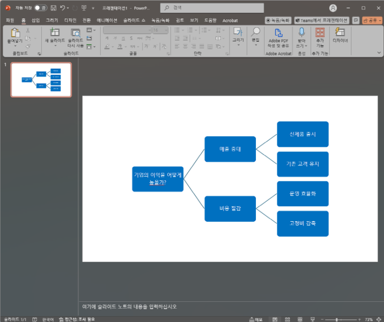The height and width of the screenshot is (322, 384).
Task: Click the Save icon in title bar
Action: (x=53, y=8)
